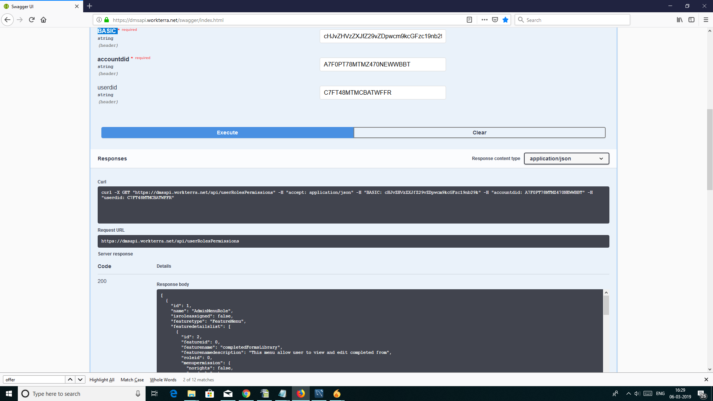
Task: Click the BASIC parameter label
Action: tap(107, 31)
